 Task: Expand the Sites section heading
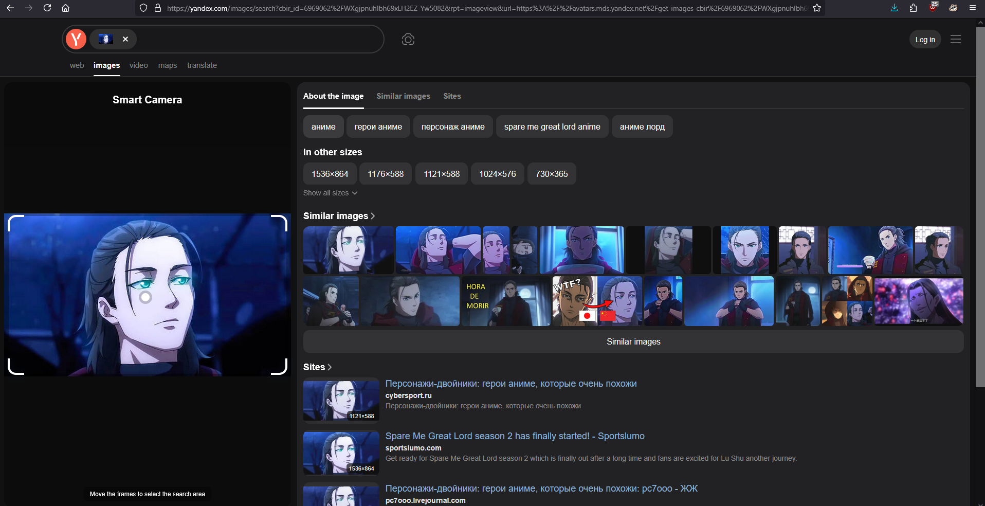317,367
